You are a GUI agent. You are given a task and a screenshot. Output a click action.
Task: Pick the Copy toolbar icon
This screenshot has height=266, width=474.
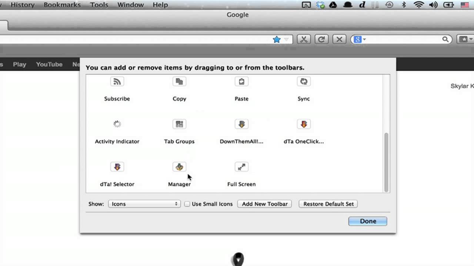[179, 82]
